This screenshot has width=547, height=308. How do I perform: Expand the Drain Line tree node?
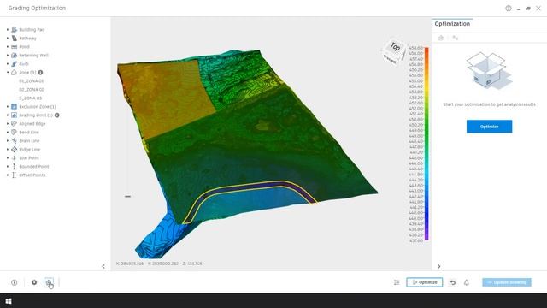point(8,140)
